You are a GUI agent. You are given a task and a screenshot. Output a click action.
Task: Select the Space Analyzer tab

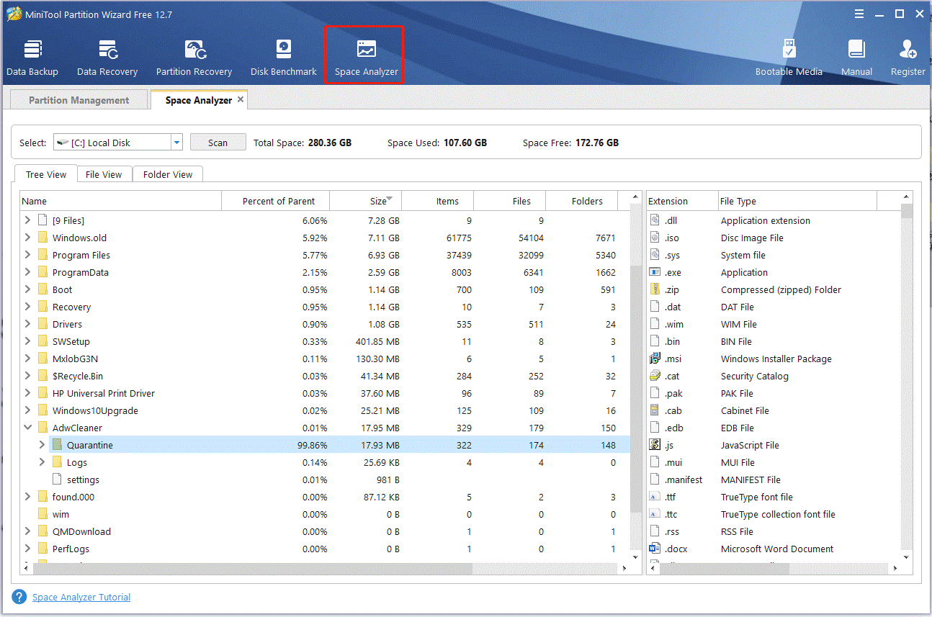(198, 100)
